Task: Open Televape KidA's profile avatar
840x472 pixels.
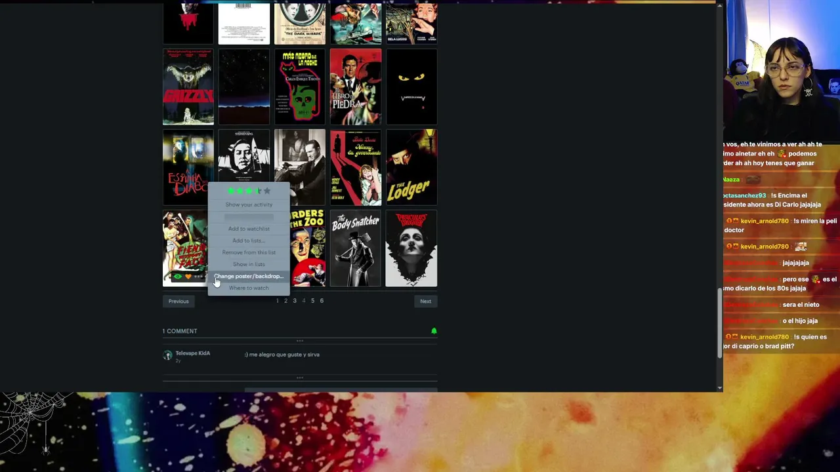Action: (167, 355)
